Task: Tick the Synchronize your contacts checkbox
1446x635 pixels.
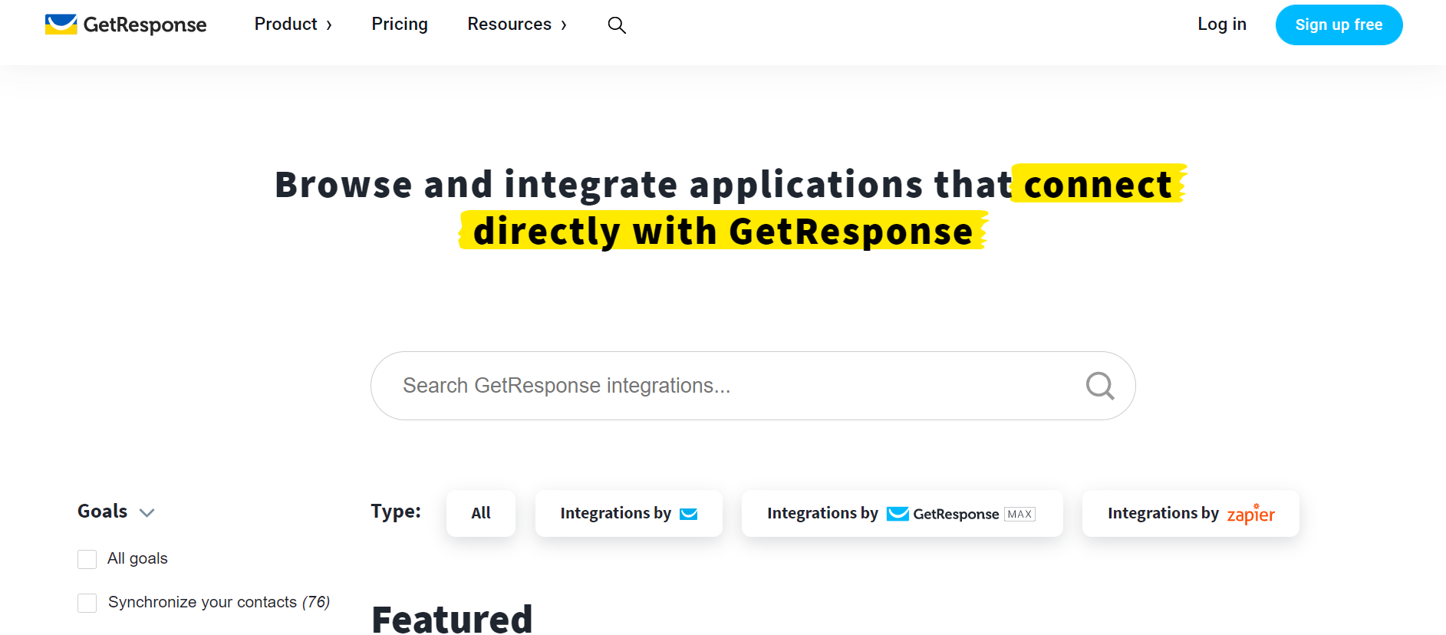Action: 87,603
